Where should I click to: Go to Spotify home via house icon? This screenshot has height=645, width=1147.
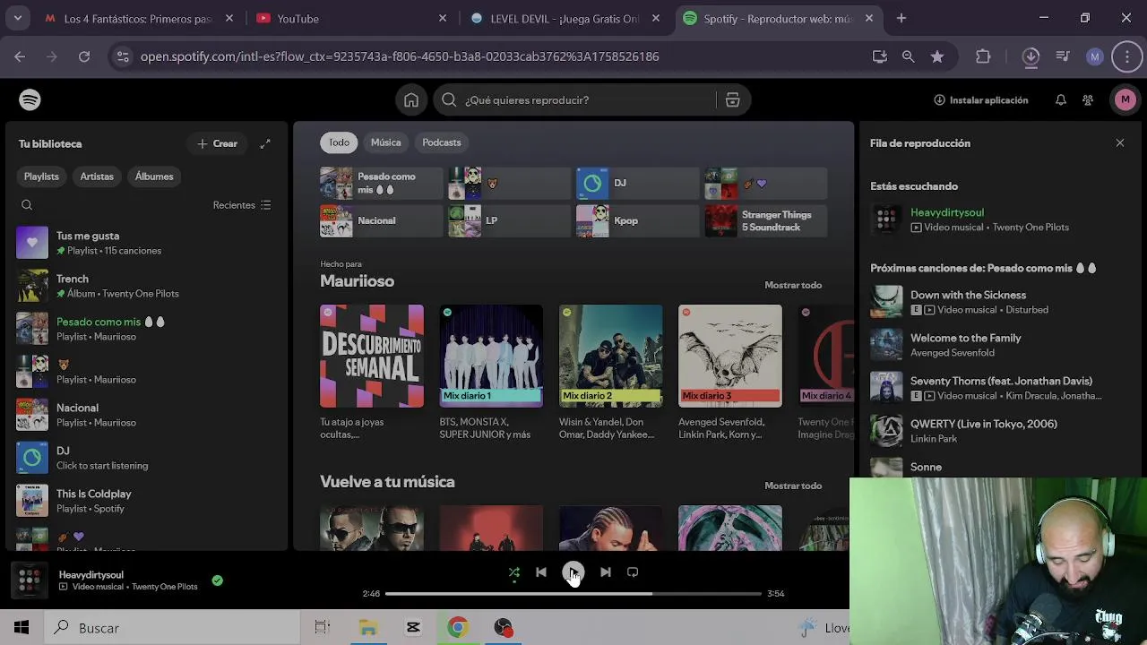[x=411, y=100]
